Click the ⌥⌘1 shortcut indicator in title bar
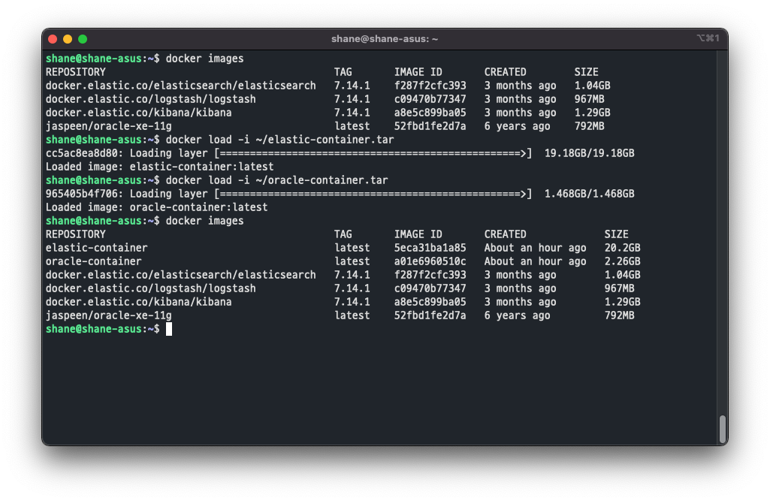 point(708,38)
